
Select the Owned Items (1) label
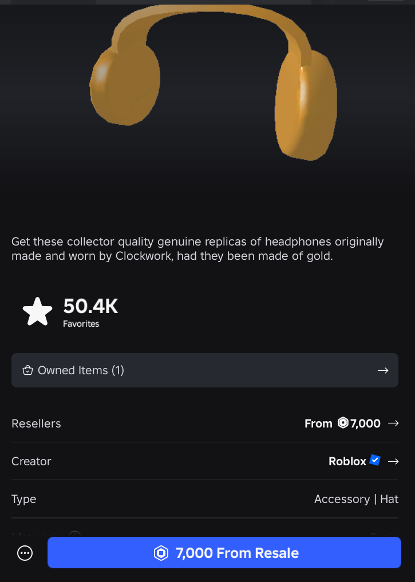point(81,370)
